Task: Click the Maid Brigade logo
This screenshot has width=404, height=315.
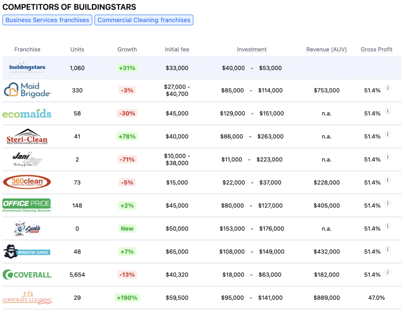Action: coord(27,90)
